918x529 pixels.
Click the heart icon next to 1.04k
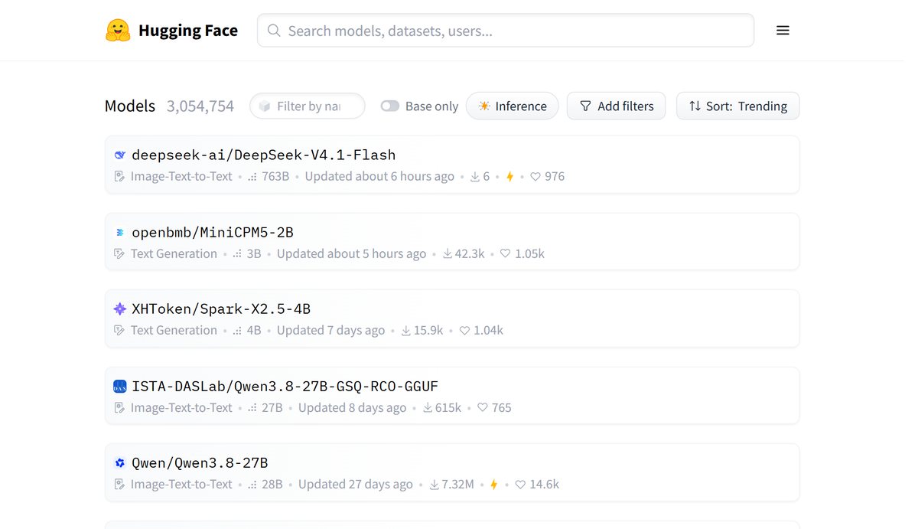pyautogui.click(x=464, y=331)
